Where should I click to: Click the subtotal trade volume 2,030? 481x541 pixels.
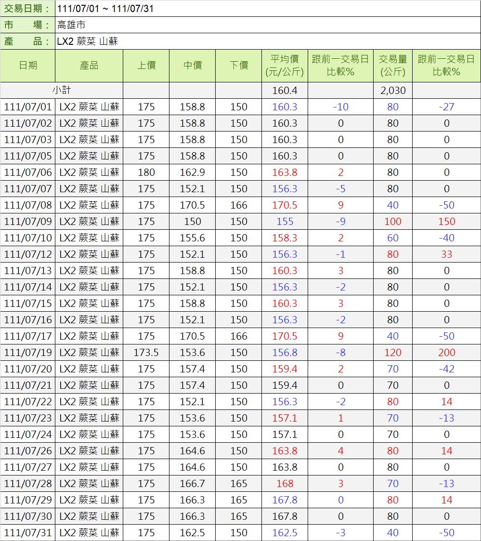coord(393,91)
